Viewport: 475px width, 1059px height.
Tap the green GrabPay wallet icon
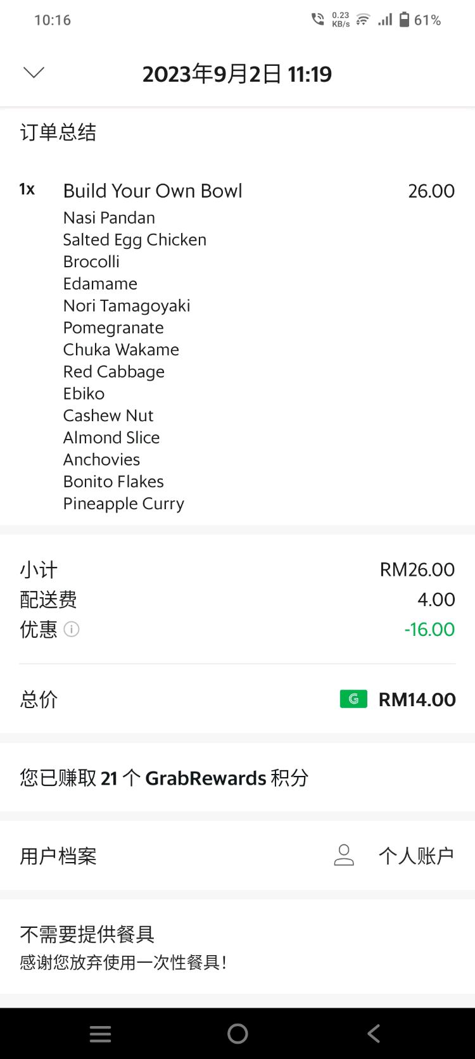click(x=353, y=699)
